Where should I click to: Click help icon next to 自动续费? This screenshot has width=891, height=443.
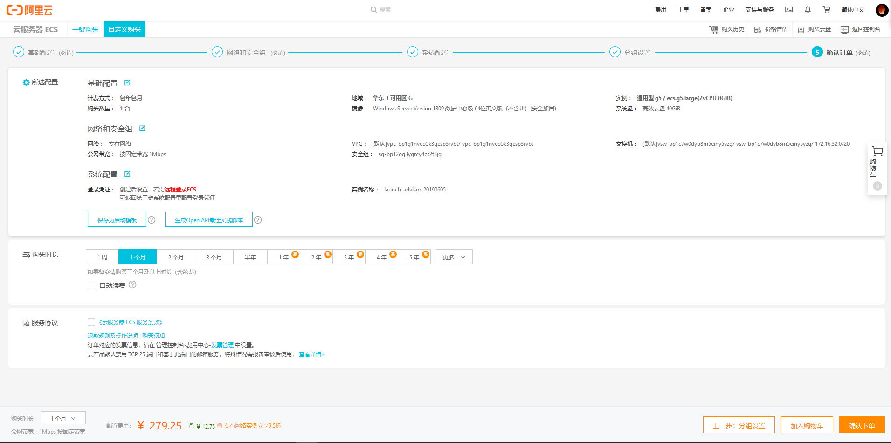pyautogui.click(x=132, y=285)
